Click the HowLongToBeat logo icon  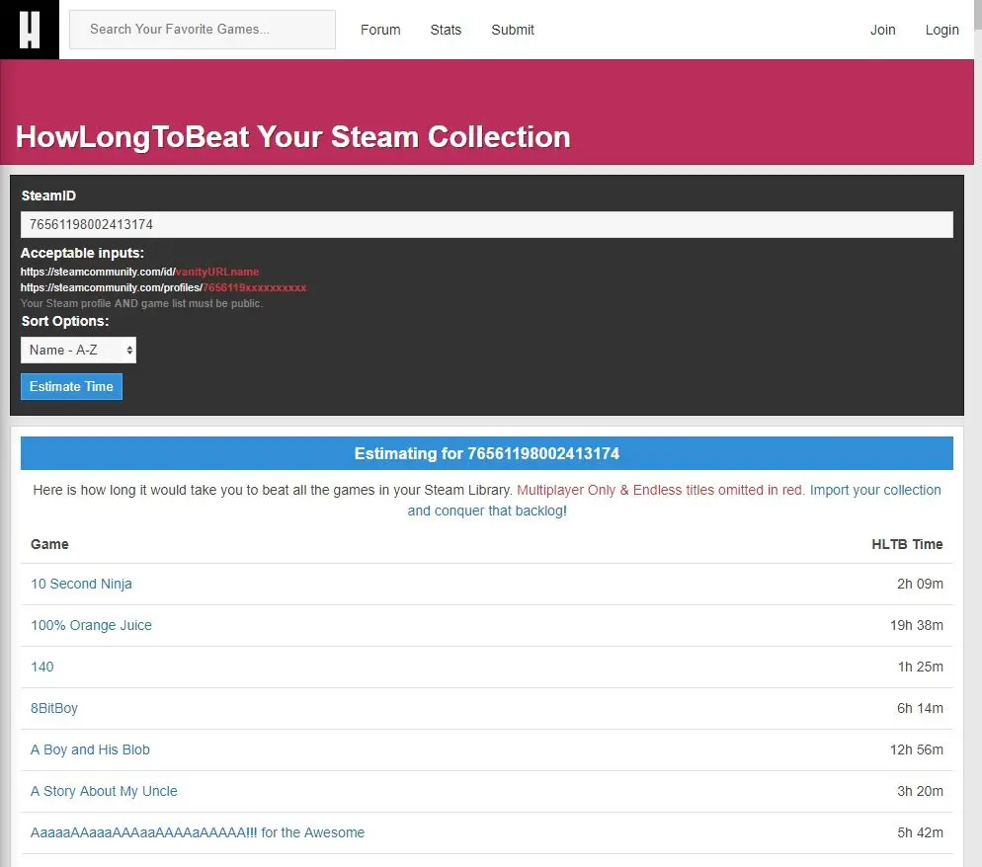(30, 30)
